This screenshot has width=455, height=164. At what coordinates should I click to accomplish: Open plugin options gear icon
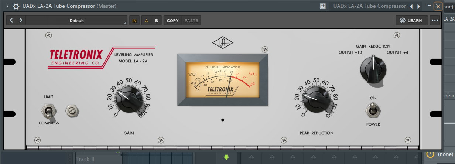tap(16, 6)
